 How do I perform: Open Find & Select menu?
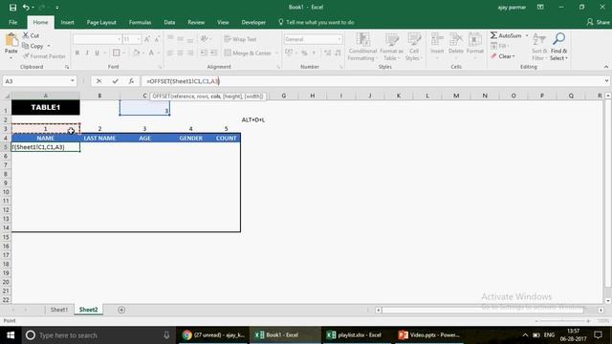[x=558, y=47]
